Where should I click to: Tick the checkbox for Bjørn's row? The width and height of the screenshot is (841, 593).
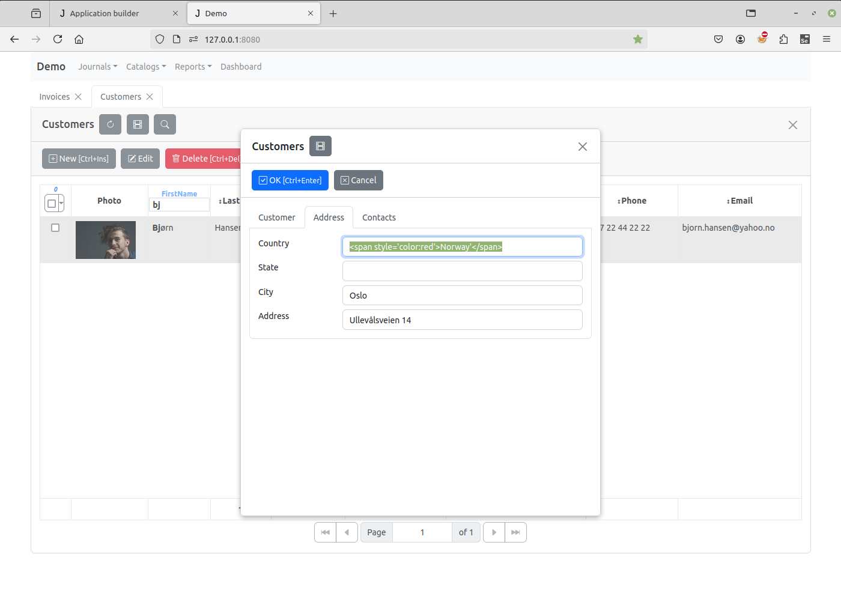click(x=55, y=228)
